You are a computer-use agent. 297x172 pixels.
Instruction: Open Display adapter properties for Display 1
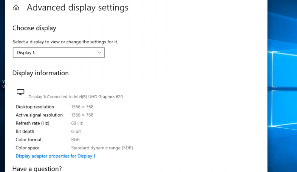point(55,156)
